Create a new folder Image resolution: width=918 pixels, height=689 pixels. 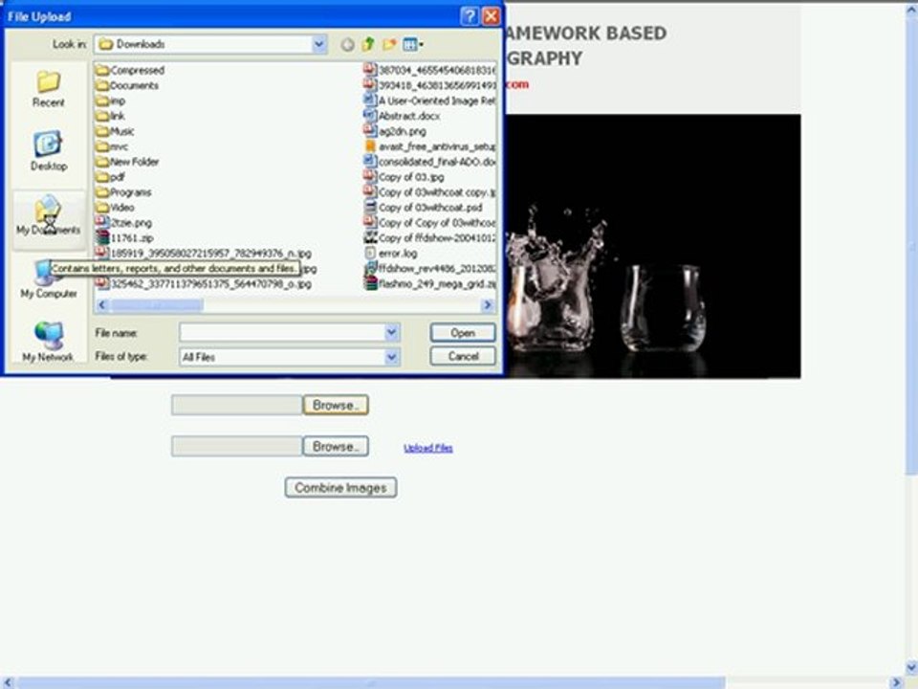pyautogui.click(x=389, y=45)
